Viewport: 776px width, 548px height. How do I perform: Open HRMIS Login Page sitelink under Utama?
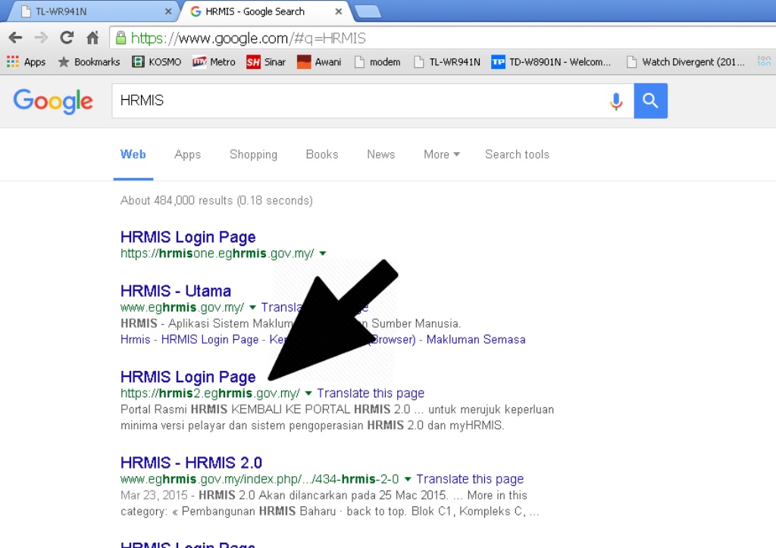[210, 340]
